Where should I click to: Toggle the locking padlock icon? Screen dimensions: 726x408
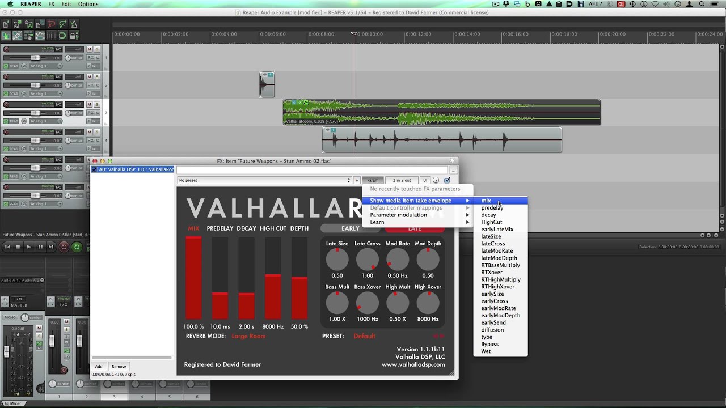(74, 36)
